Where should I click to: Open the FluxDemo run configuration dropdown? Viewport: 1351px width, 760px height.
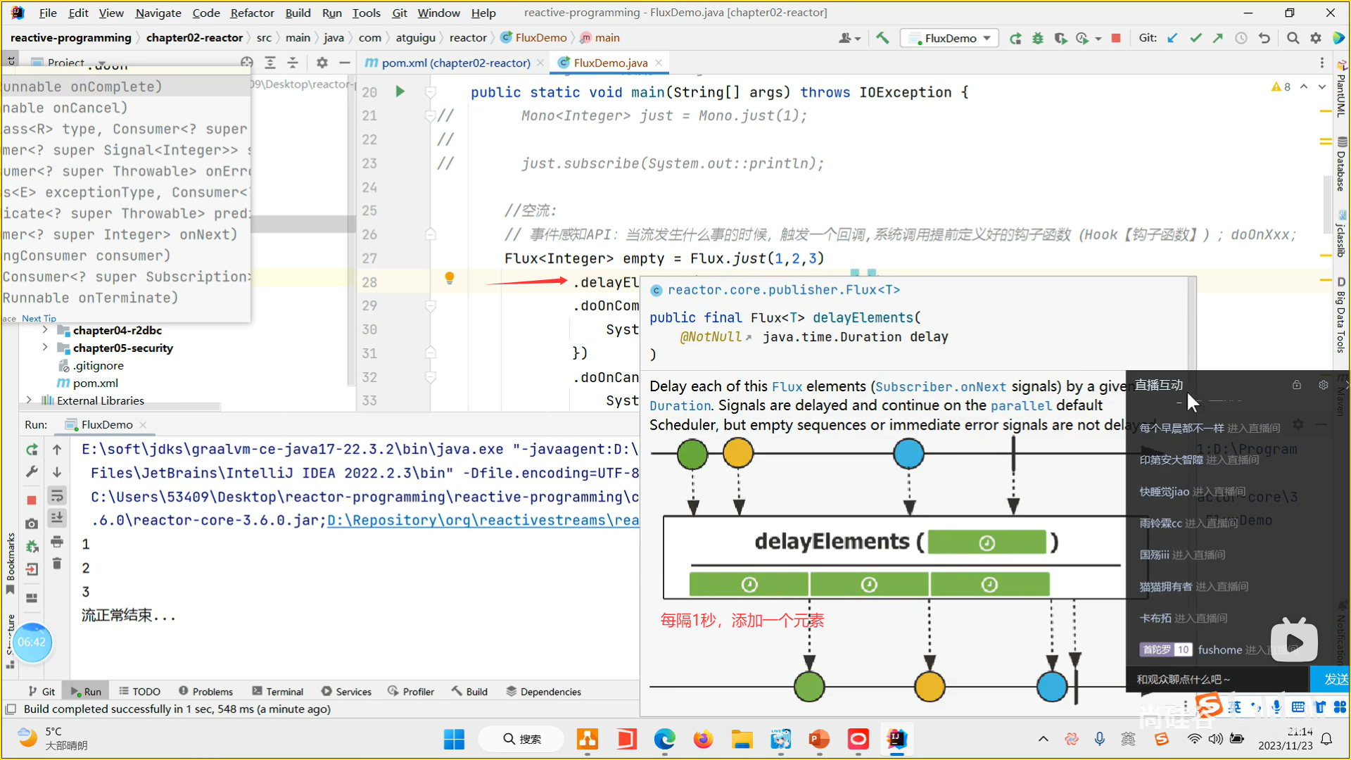tap(951, 38)
